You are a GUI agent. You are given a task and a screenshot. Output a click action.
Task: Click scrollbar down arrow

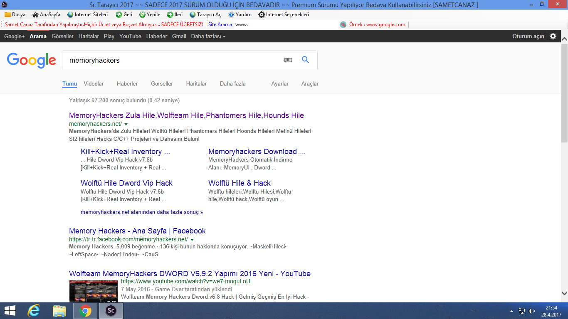point(564,293)
